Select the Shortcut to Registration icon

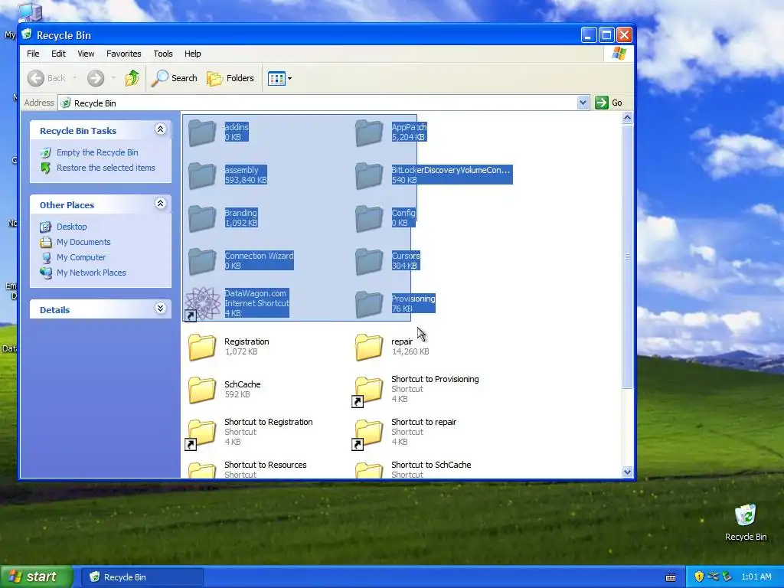[x=201, y=433]
